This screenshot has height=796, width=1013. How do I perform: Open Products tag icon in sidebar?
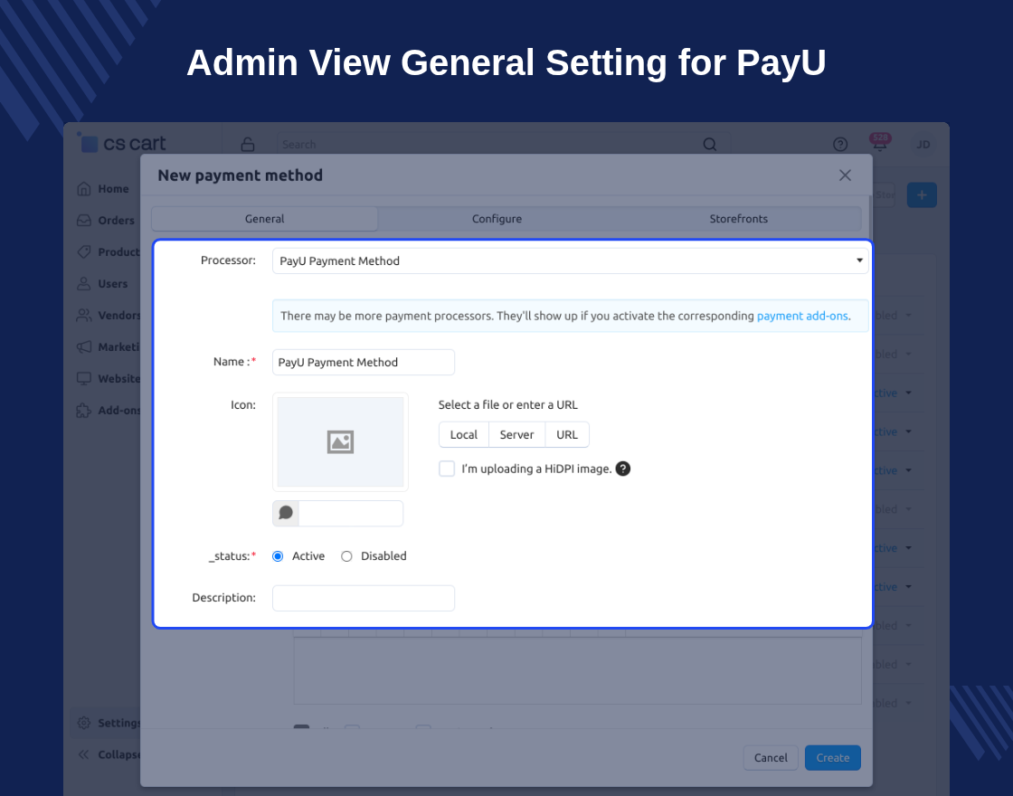click(x=84, y=252)
